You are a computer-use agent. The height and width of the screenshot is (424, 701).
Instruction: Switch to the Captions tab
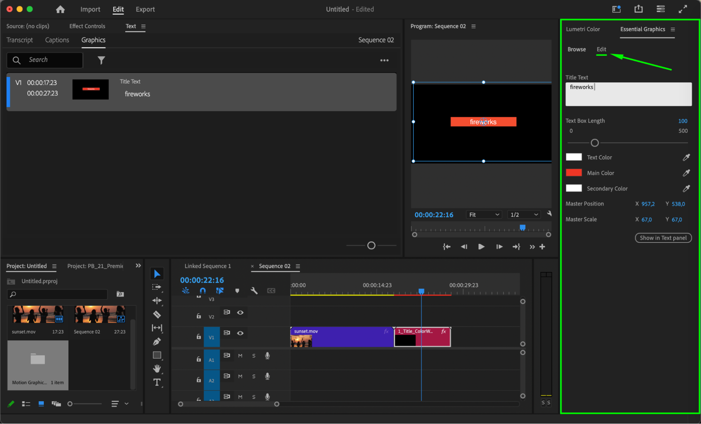tap(57, 40)
